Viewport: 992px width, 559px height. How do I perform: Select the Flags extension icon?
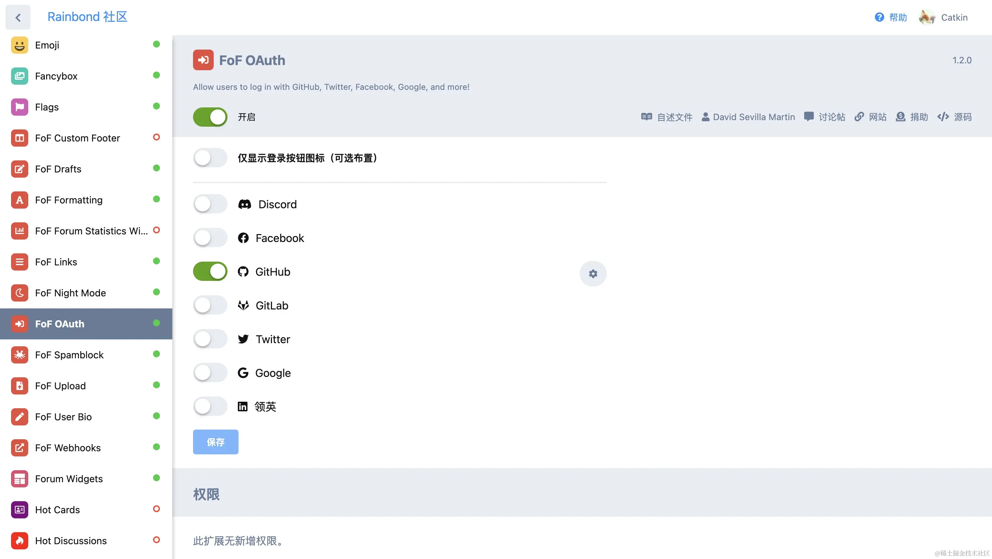[x=20, y=107]
